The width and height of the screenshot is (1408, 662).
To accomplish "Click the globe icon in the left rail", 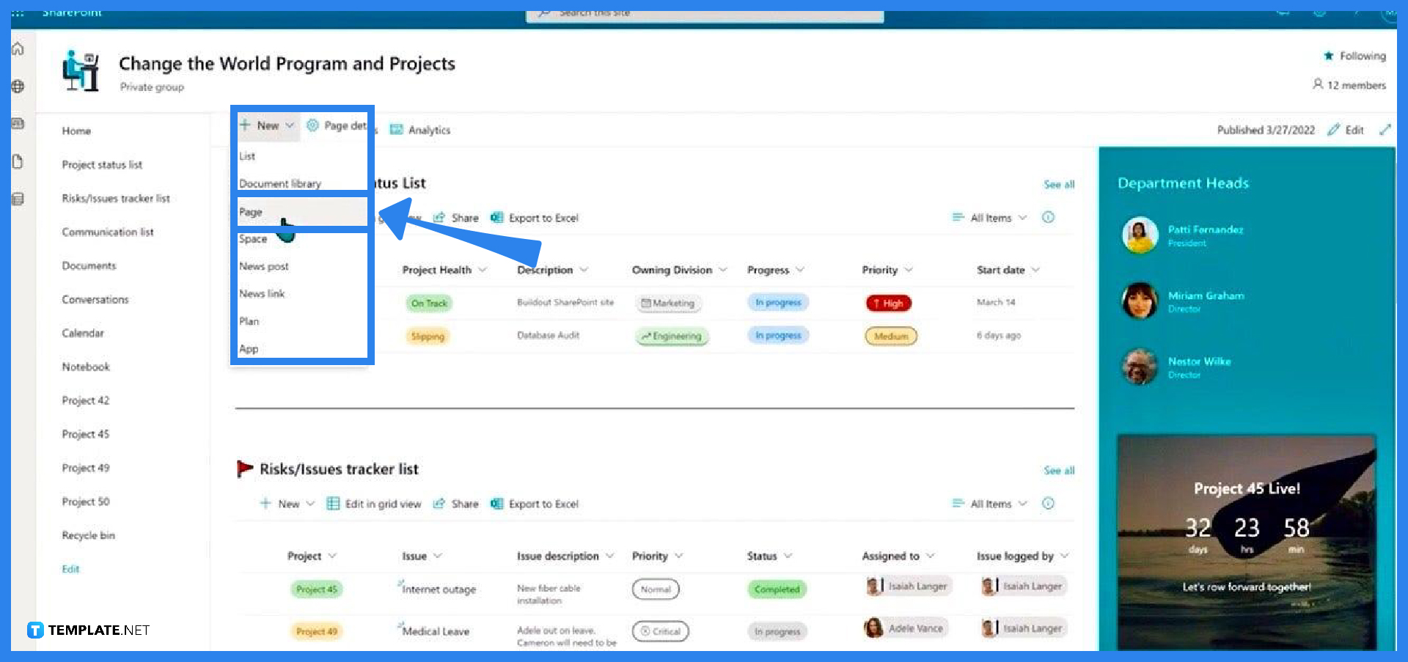I will 18,86.
